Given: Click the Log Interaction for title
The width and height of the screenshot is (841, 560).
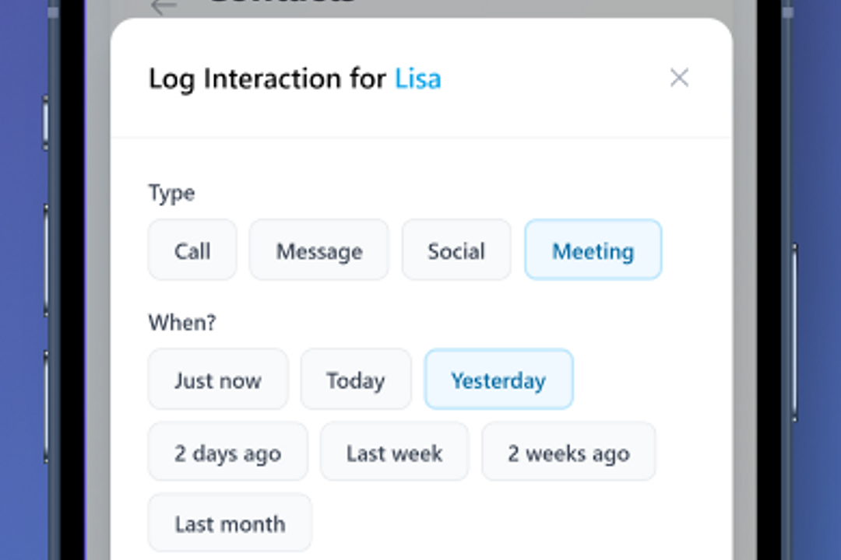Looking at the screenshot, I should click(x=267, y=79).
